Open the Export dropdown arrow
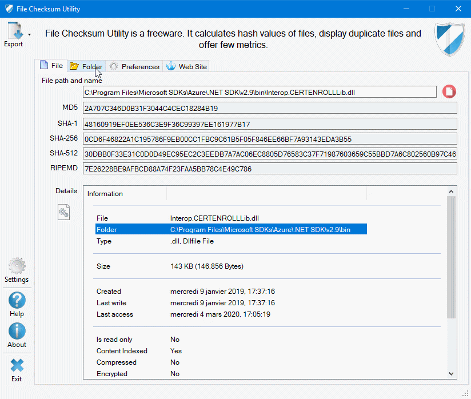This screenshot has width=471, height=399. (29, 35)
